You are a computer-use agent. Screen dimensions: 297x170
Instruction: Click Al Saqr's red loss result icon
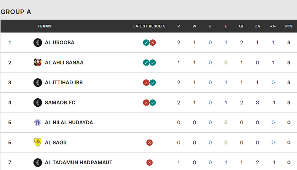149,143
